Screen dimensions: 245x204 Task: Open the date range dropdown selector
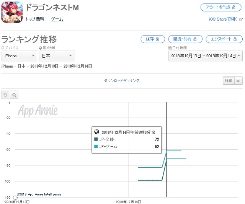click(205, 56)
